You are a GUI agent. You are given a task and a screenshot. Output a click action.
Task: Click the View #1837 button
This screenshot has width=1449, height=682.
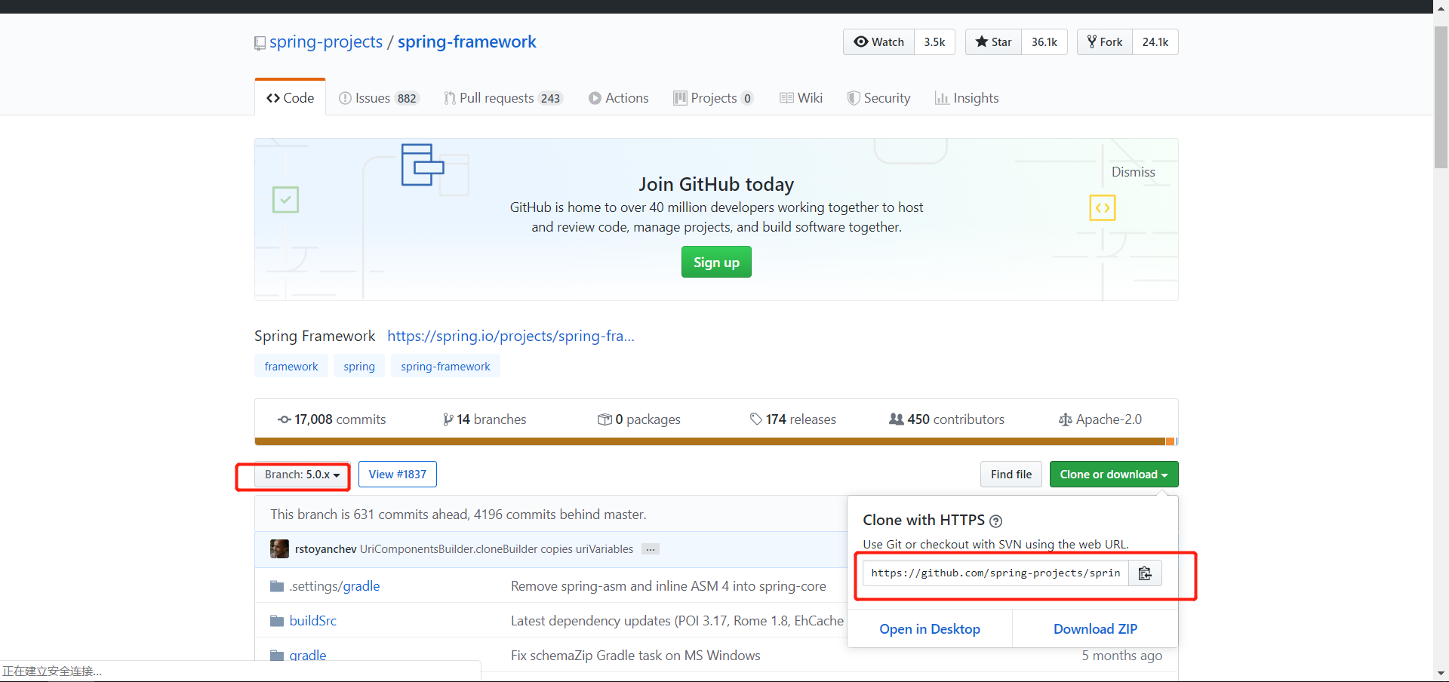(398, 475)
